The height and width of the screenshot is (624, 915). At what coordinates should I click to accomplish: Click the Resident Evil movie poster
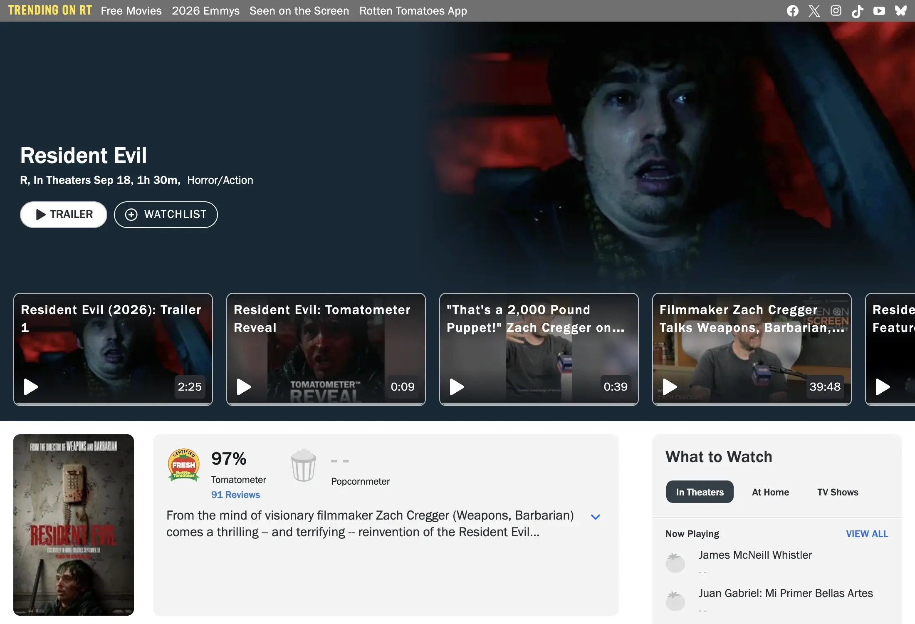pyautogui.click(x=74, y=525)
